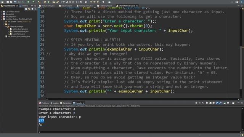Click the Open Type folder toolbar icon
This screenshot has width=244, height=137.
(54, 2)
